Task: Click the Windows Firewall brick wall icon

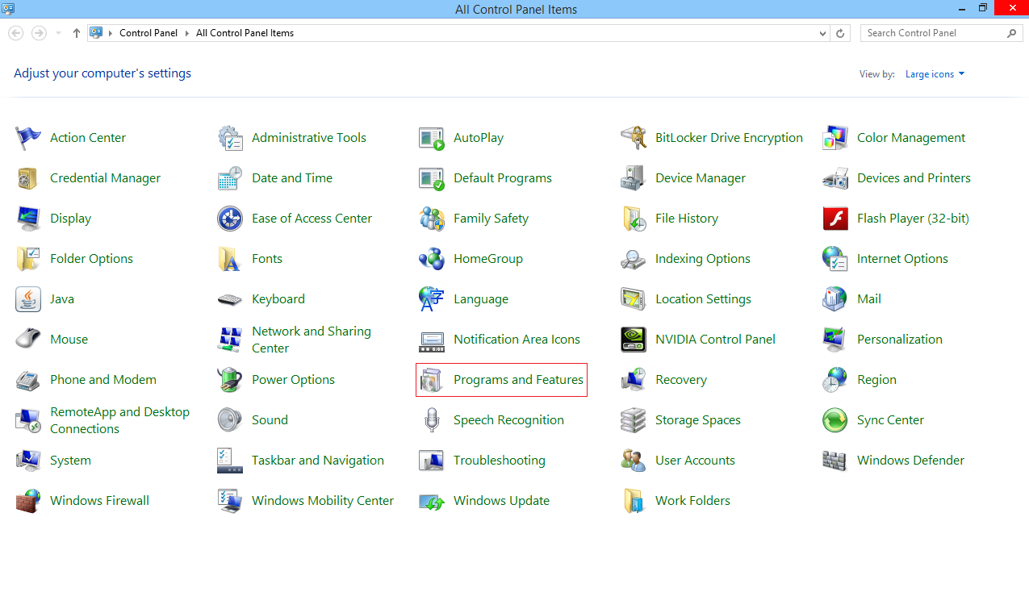Action: [x=28, y=501]
